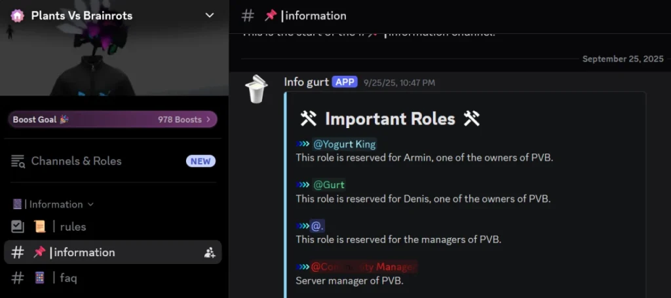Click the Info gurt username

pos(307,82)
